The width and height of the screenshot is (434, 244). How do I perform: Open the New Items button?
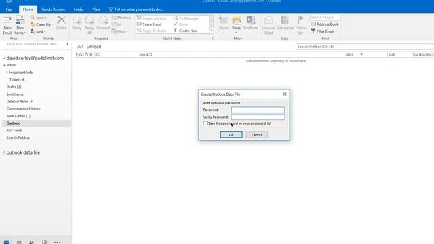(20, 25)
